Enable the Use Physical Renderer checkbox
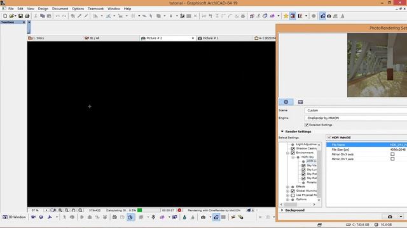Image resolution: width=407 pixels, height=228 pixels. (x=293, y=195)
